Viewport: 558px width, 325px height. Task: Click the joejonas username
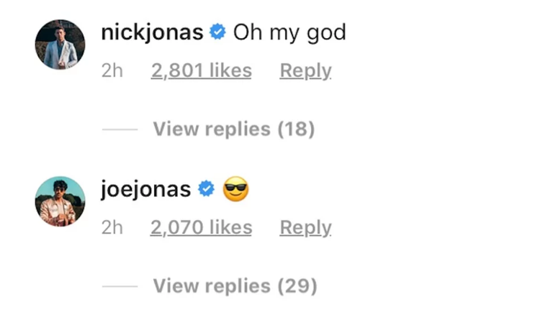point(146,189)
